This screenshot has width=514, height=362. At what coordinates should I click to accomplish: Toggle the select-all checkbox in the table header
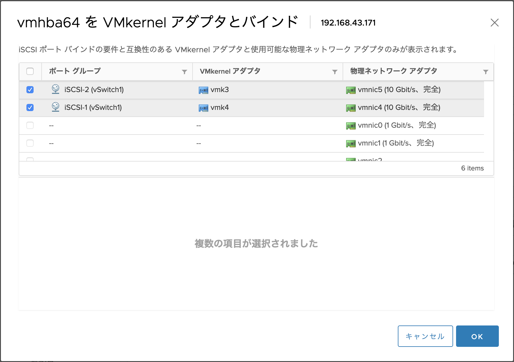(x=30, y=71)
